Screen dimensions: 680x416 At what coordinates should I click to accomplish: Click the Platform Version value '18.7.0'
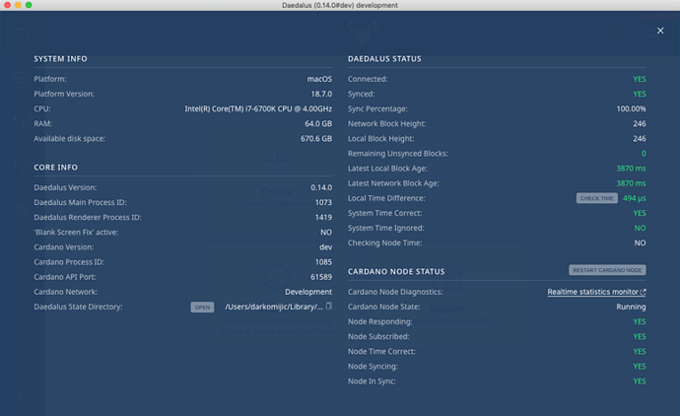click(321, 94)
